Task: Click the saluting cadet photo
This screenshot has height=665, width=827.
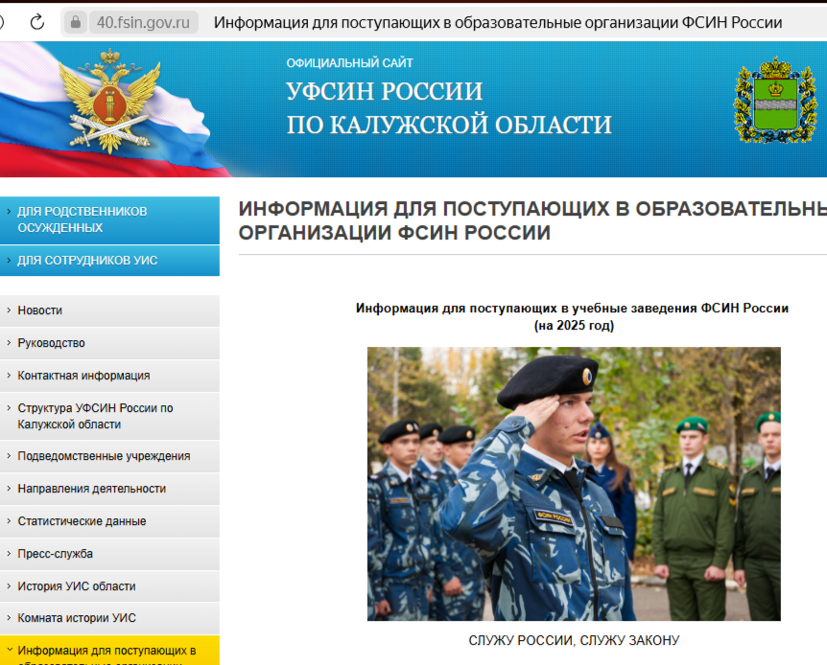Action: tap(574, 484)
